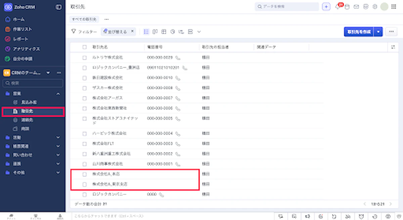The height and width of the screenshot is (220, 403).
Task: Click phone icon next to 0000 number
Action: click(162, 194)
